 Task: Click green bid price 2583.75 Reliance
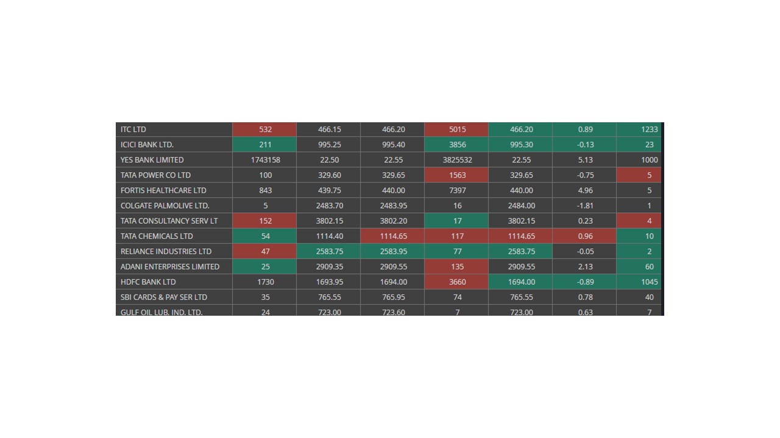click(x=328, y=251)
